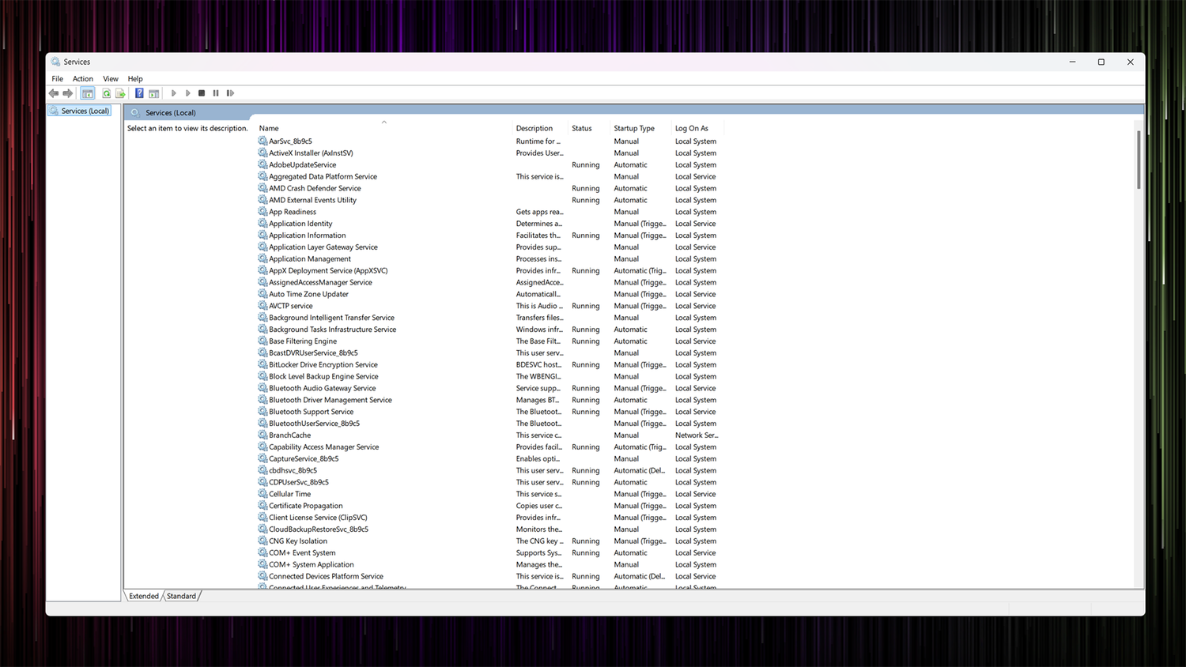The width and height of the screenshot is (1186, 667).
Task: Open the Help menu
Action: coord(135,79)
